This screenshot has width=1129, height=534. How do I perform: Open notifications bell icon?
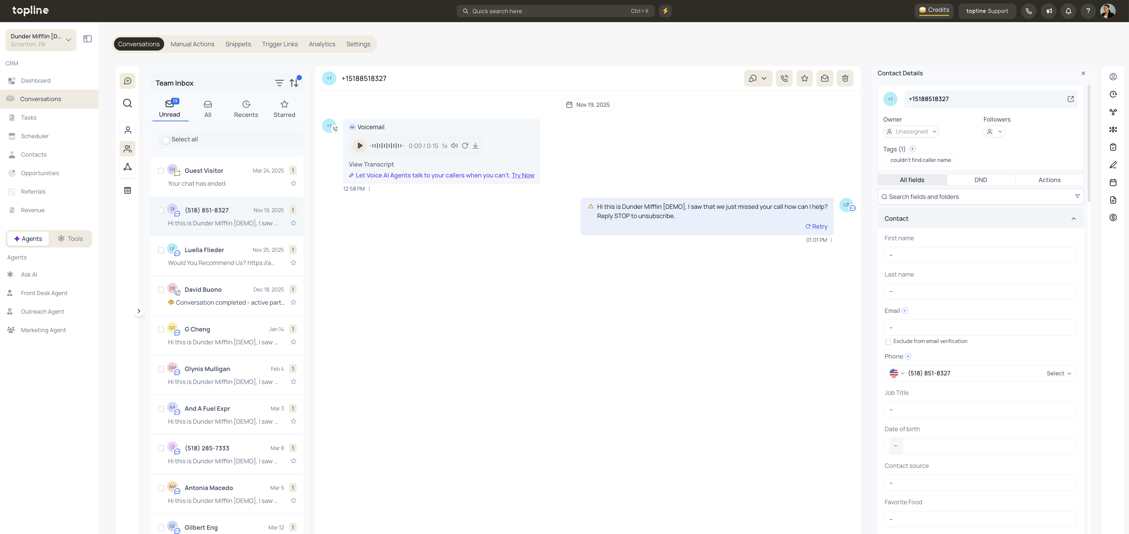tap(1068, 11)
